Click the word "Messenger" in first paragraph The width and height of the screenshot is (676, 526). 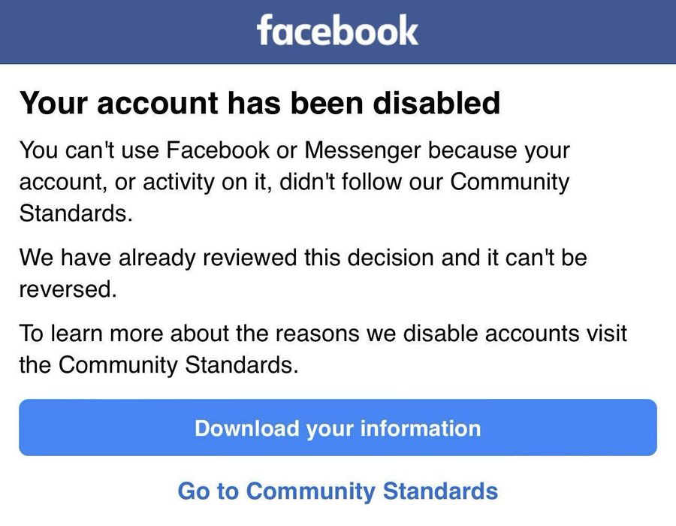(x=363, y=150)
